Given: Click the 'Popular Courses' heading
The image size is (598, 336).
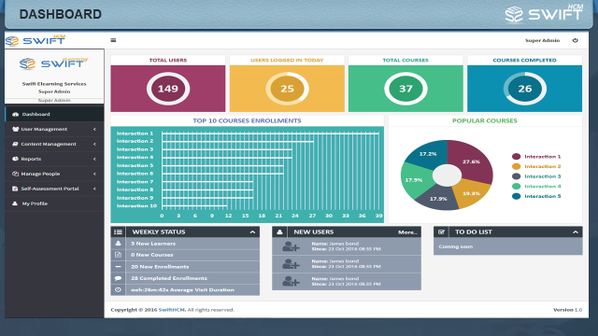Looking at the screenshot, I should 485,120.
